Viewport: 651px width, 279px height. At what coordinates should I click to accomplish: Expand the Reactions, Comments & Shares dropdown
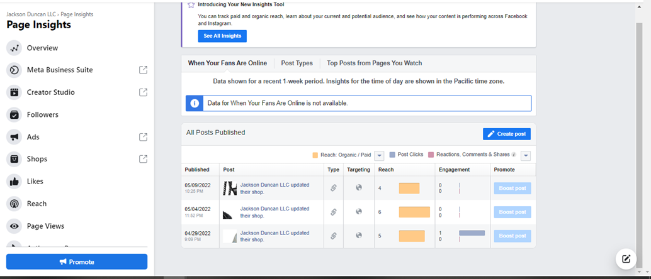tap(526, 155)
